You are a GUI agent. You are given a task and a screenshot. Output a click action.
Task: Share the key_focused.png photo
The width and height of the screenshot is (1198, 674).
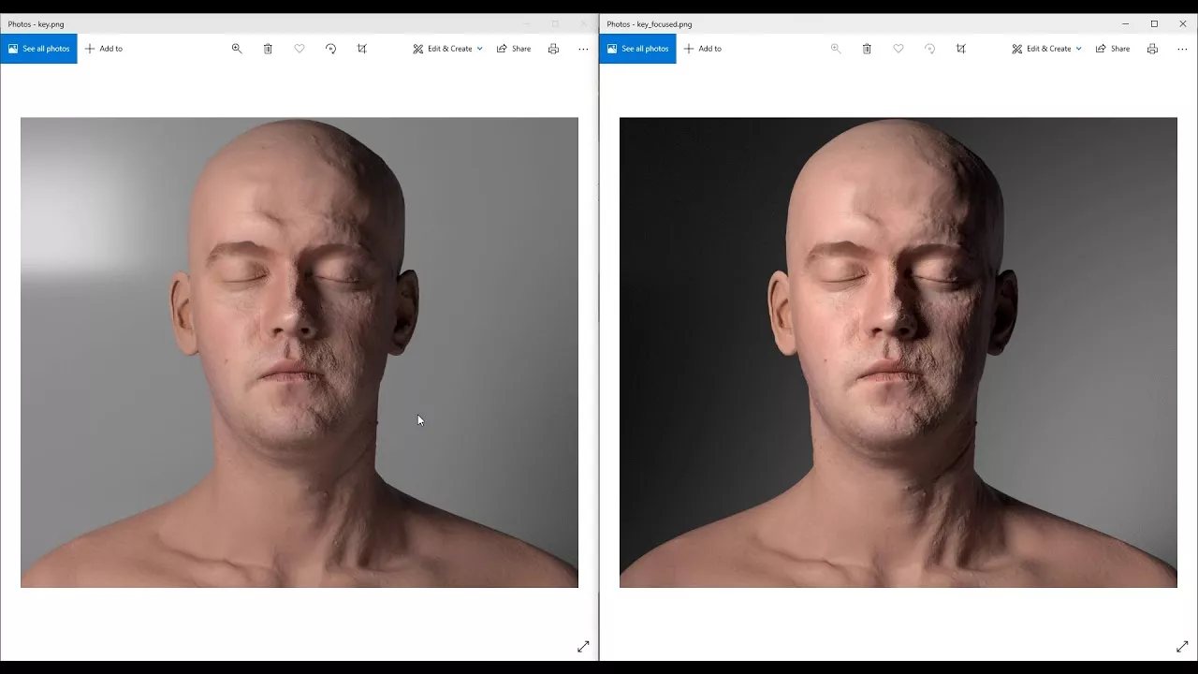point(1113,49)
